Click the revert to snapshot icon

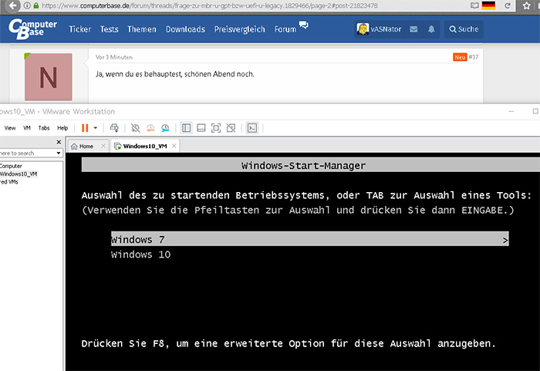point(150,128)
